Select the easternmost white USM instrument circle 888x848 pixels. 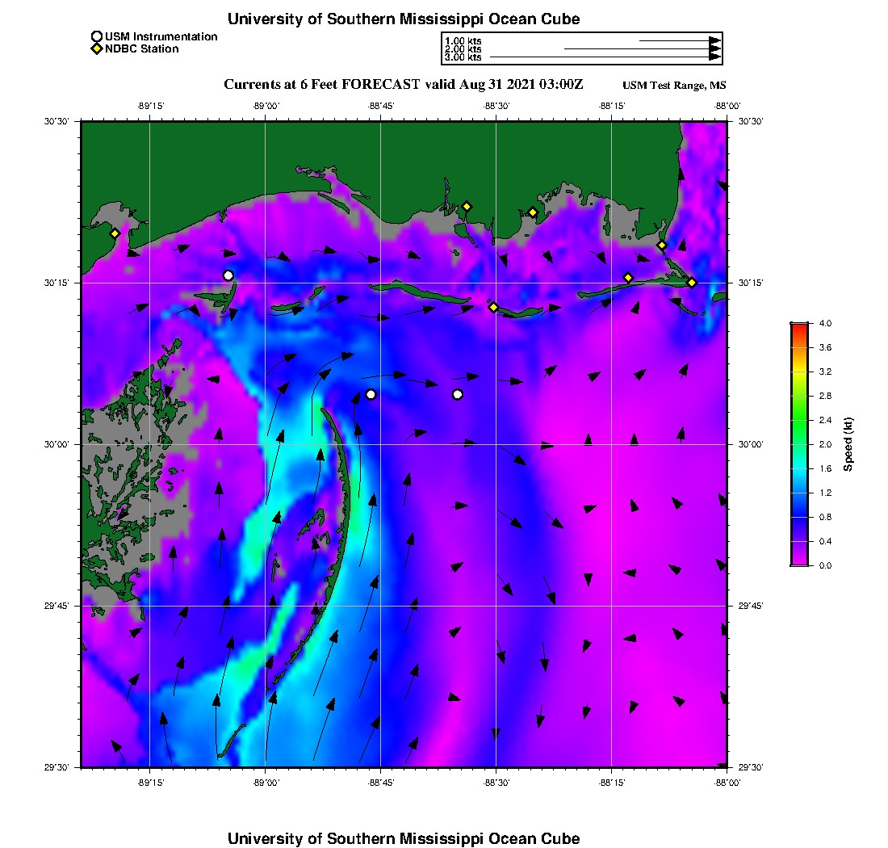pos(458,394)
